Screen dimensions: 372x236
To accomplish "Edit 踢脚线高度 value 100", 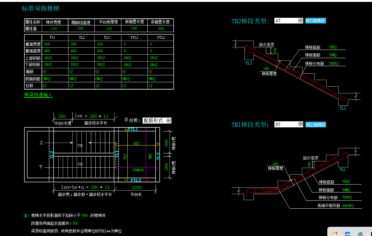I will (x=80, y=28).
